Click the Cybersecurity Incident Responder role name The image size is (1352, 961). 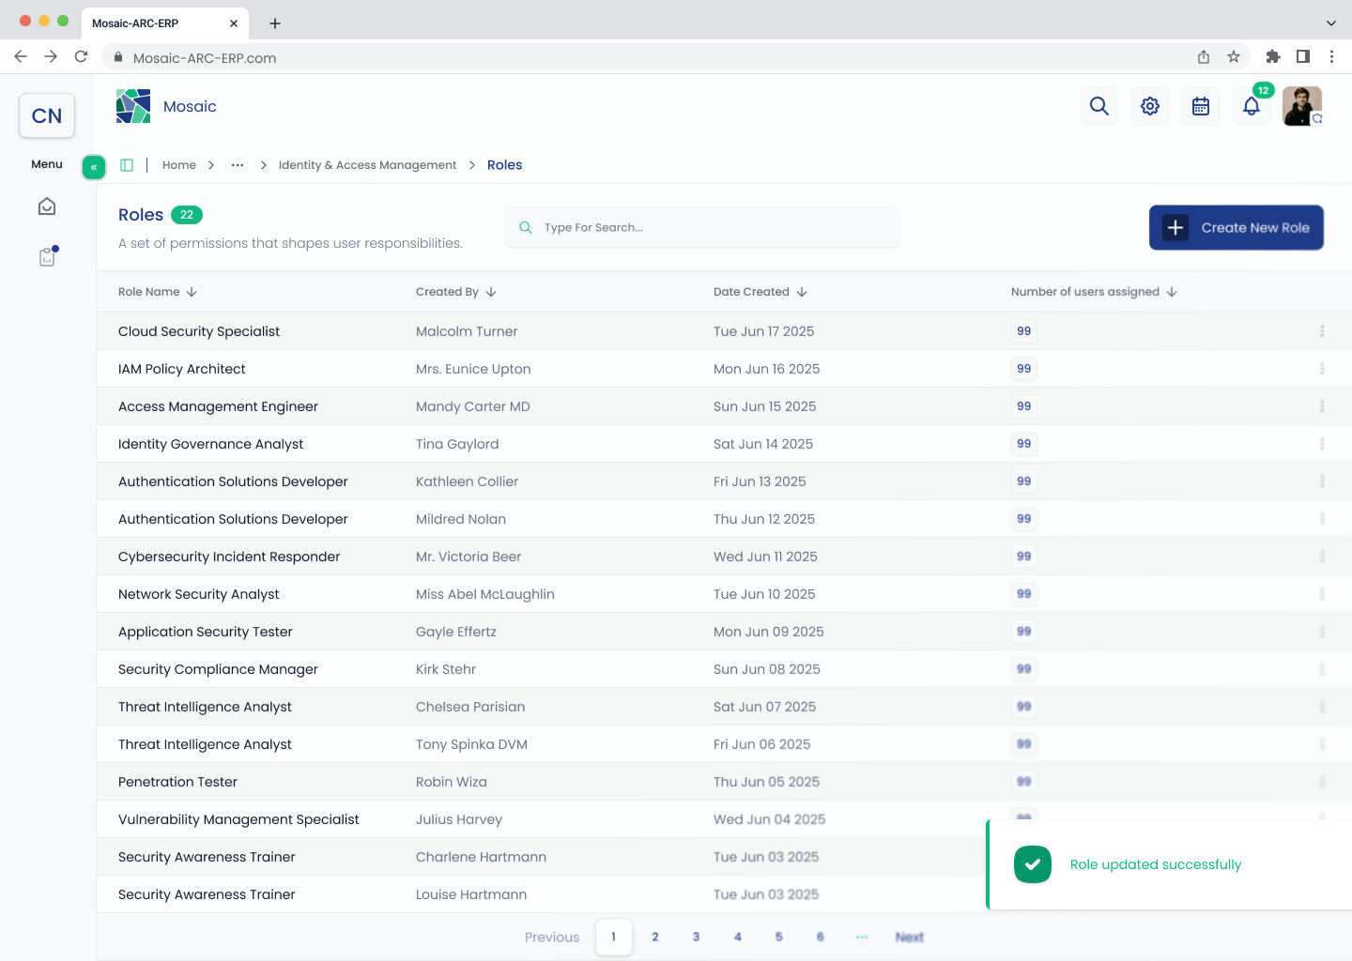229,557
